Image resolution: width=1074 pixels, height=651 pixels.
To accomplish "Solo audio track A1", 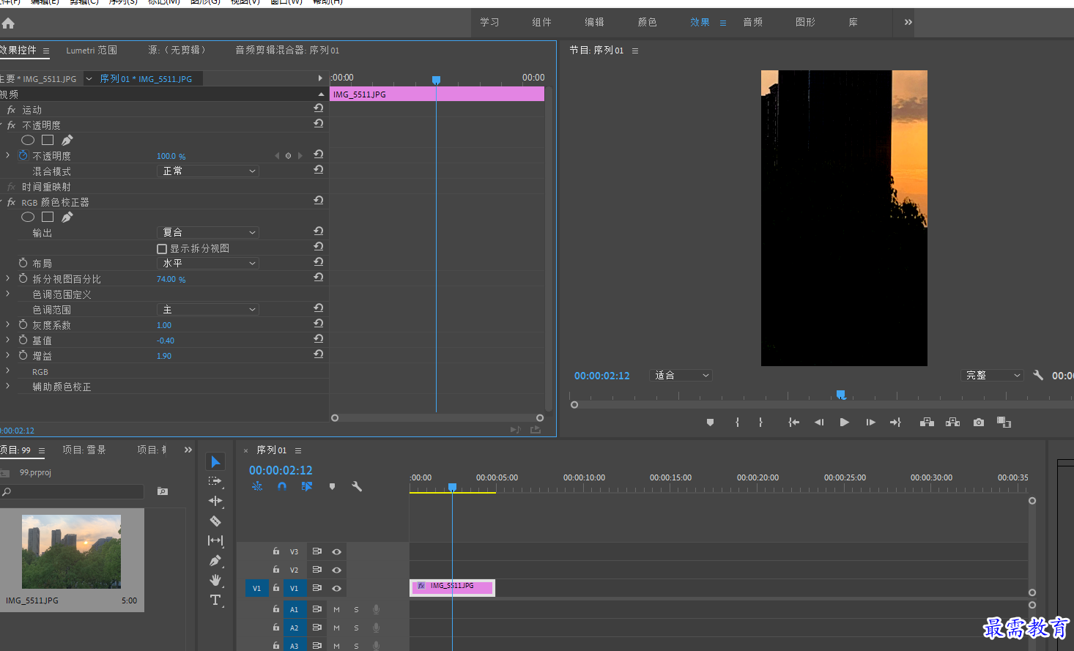I will (357, 609).
